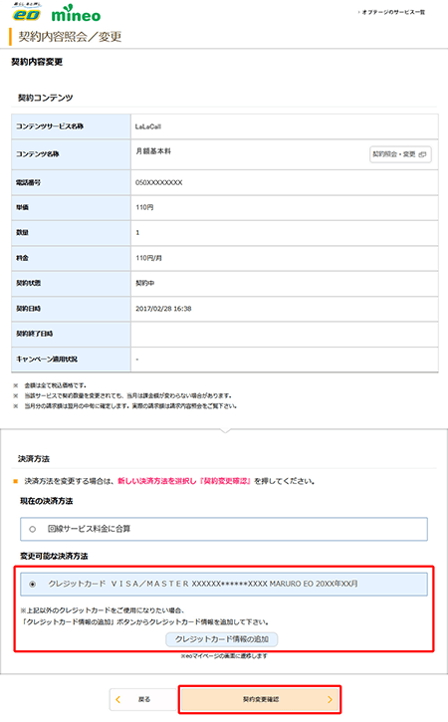This screenshot has height=722, width=448.
Task: Click the eo logo
Action: click(27, 12)
